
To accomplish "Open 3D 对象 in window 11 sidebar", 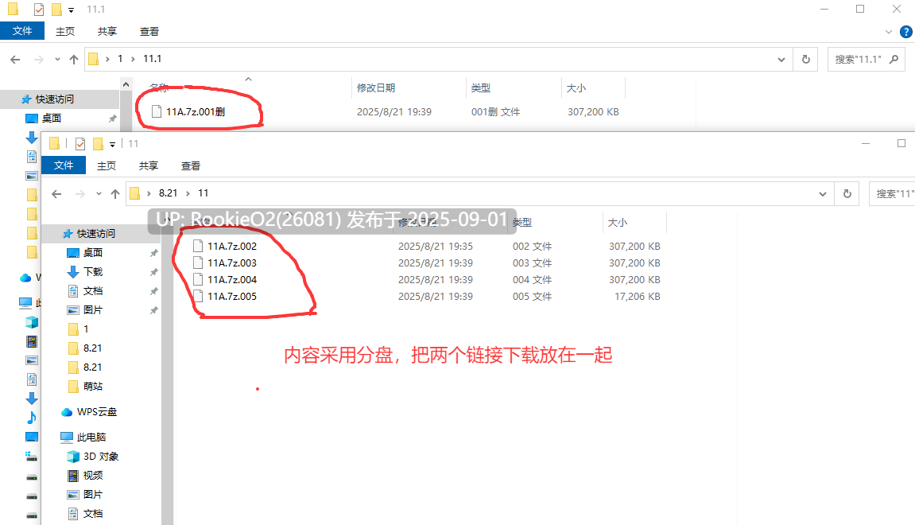I will [100, 456].
